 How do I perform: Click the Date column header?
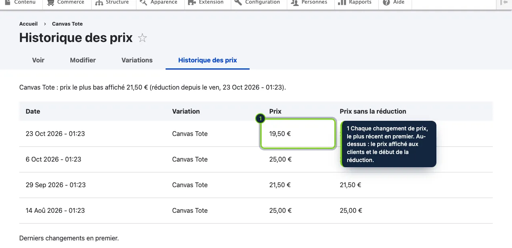pos(33,112)
